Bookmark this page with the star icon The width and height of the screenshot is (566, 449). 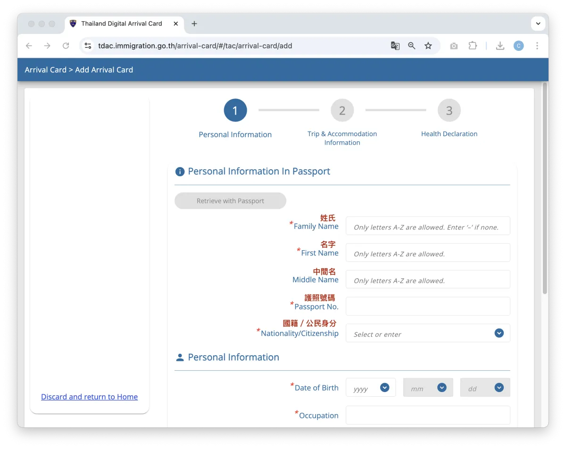pyautogui.click(x=428, y=46)
